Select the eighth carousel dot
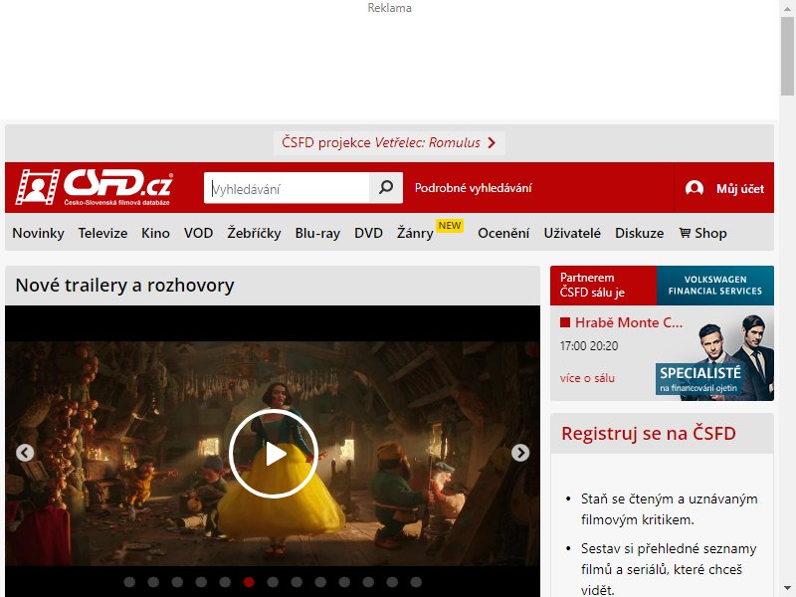 pos(297,582)
